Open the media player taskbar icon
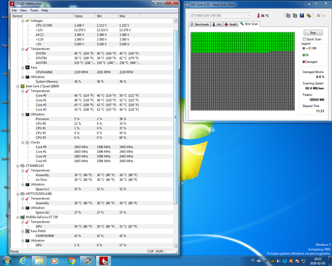Screen dimensions: 332x266 coord(54,261)
